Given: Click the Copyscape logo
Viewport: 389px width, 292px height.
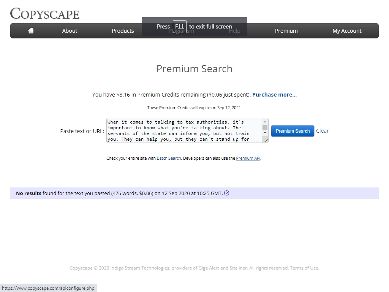Looking at the screenshot, I should click(45, 13).
